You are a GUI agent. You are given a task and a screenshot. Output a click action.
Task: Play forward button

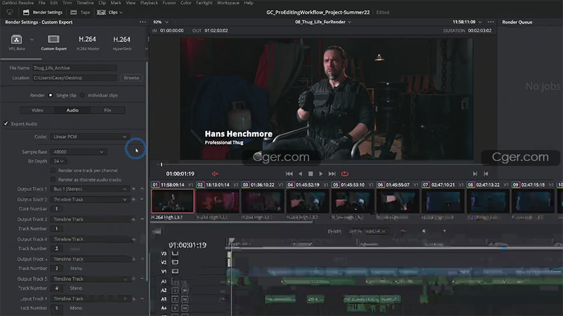pyautogui.click(x=321, y=174)
